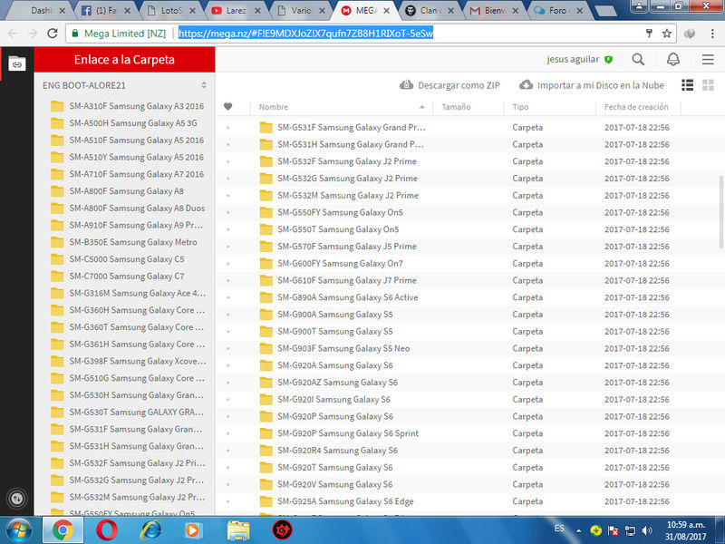Go back to previous page
725x544 pixels.
(13, 34)
